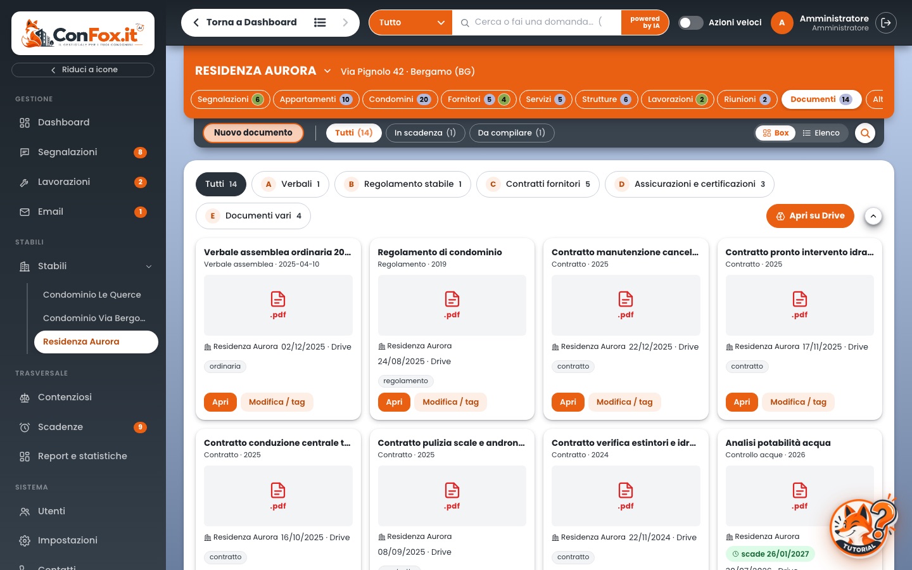Select the Contratti fornitori category filter
The height and width of the screenshot is (570, 912).
pos(538,184)
